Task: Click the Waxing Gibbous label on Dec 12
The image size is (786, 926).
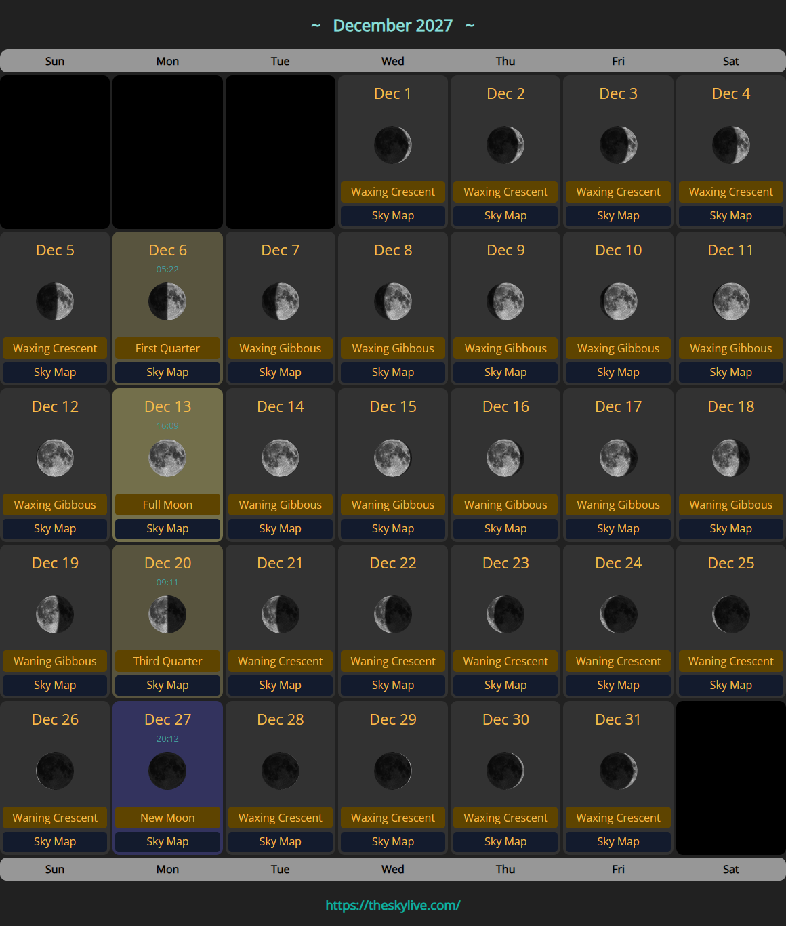Action: [x=55, y=505]
